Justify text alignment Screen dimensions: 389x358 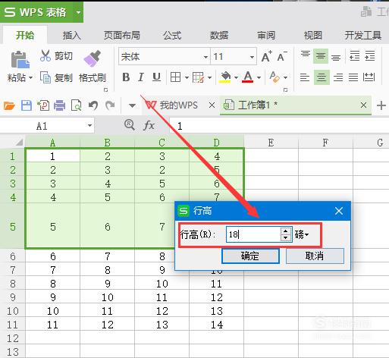(353, 77)
